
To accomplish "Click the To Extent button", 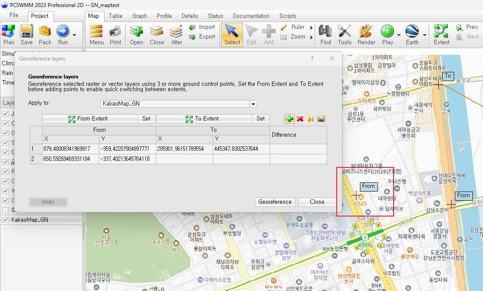I will tap(204, 119).
